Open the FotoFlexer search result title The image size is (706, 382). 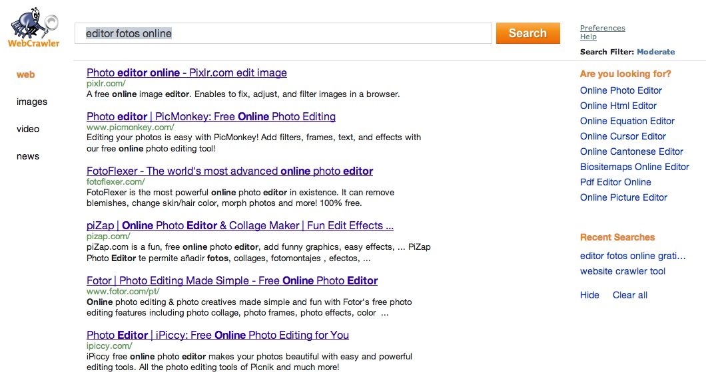coord(229,171)
